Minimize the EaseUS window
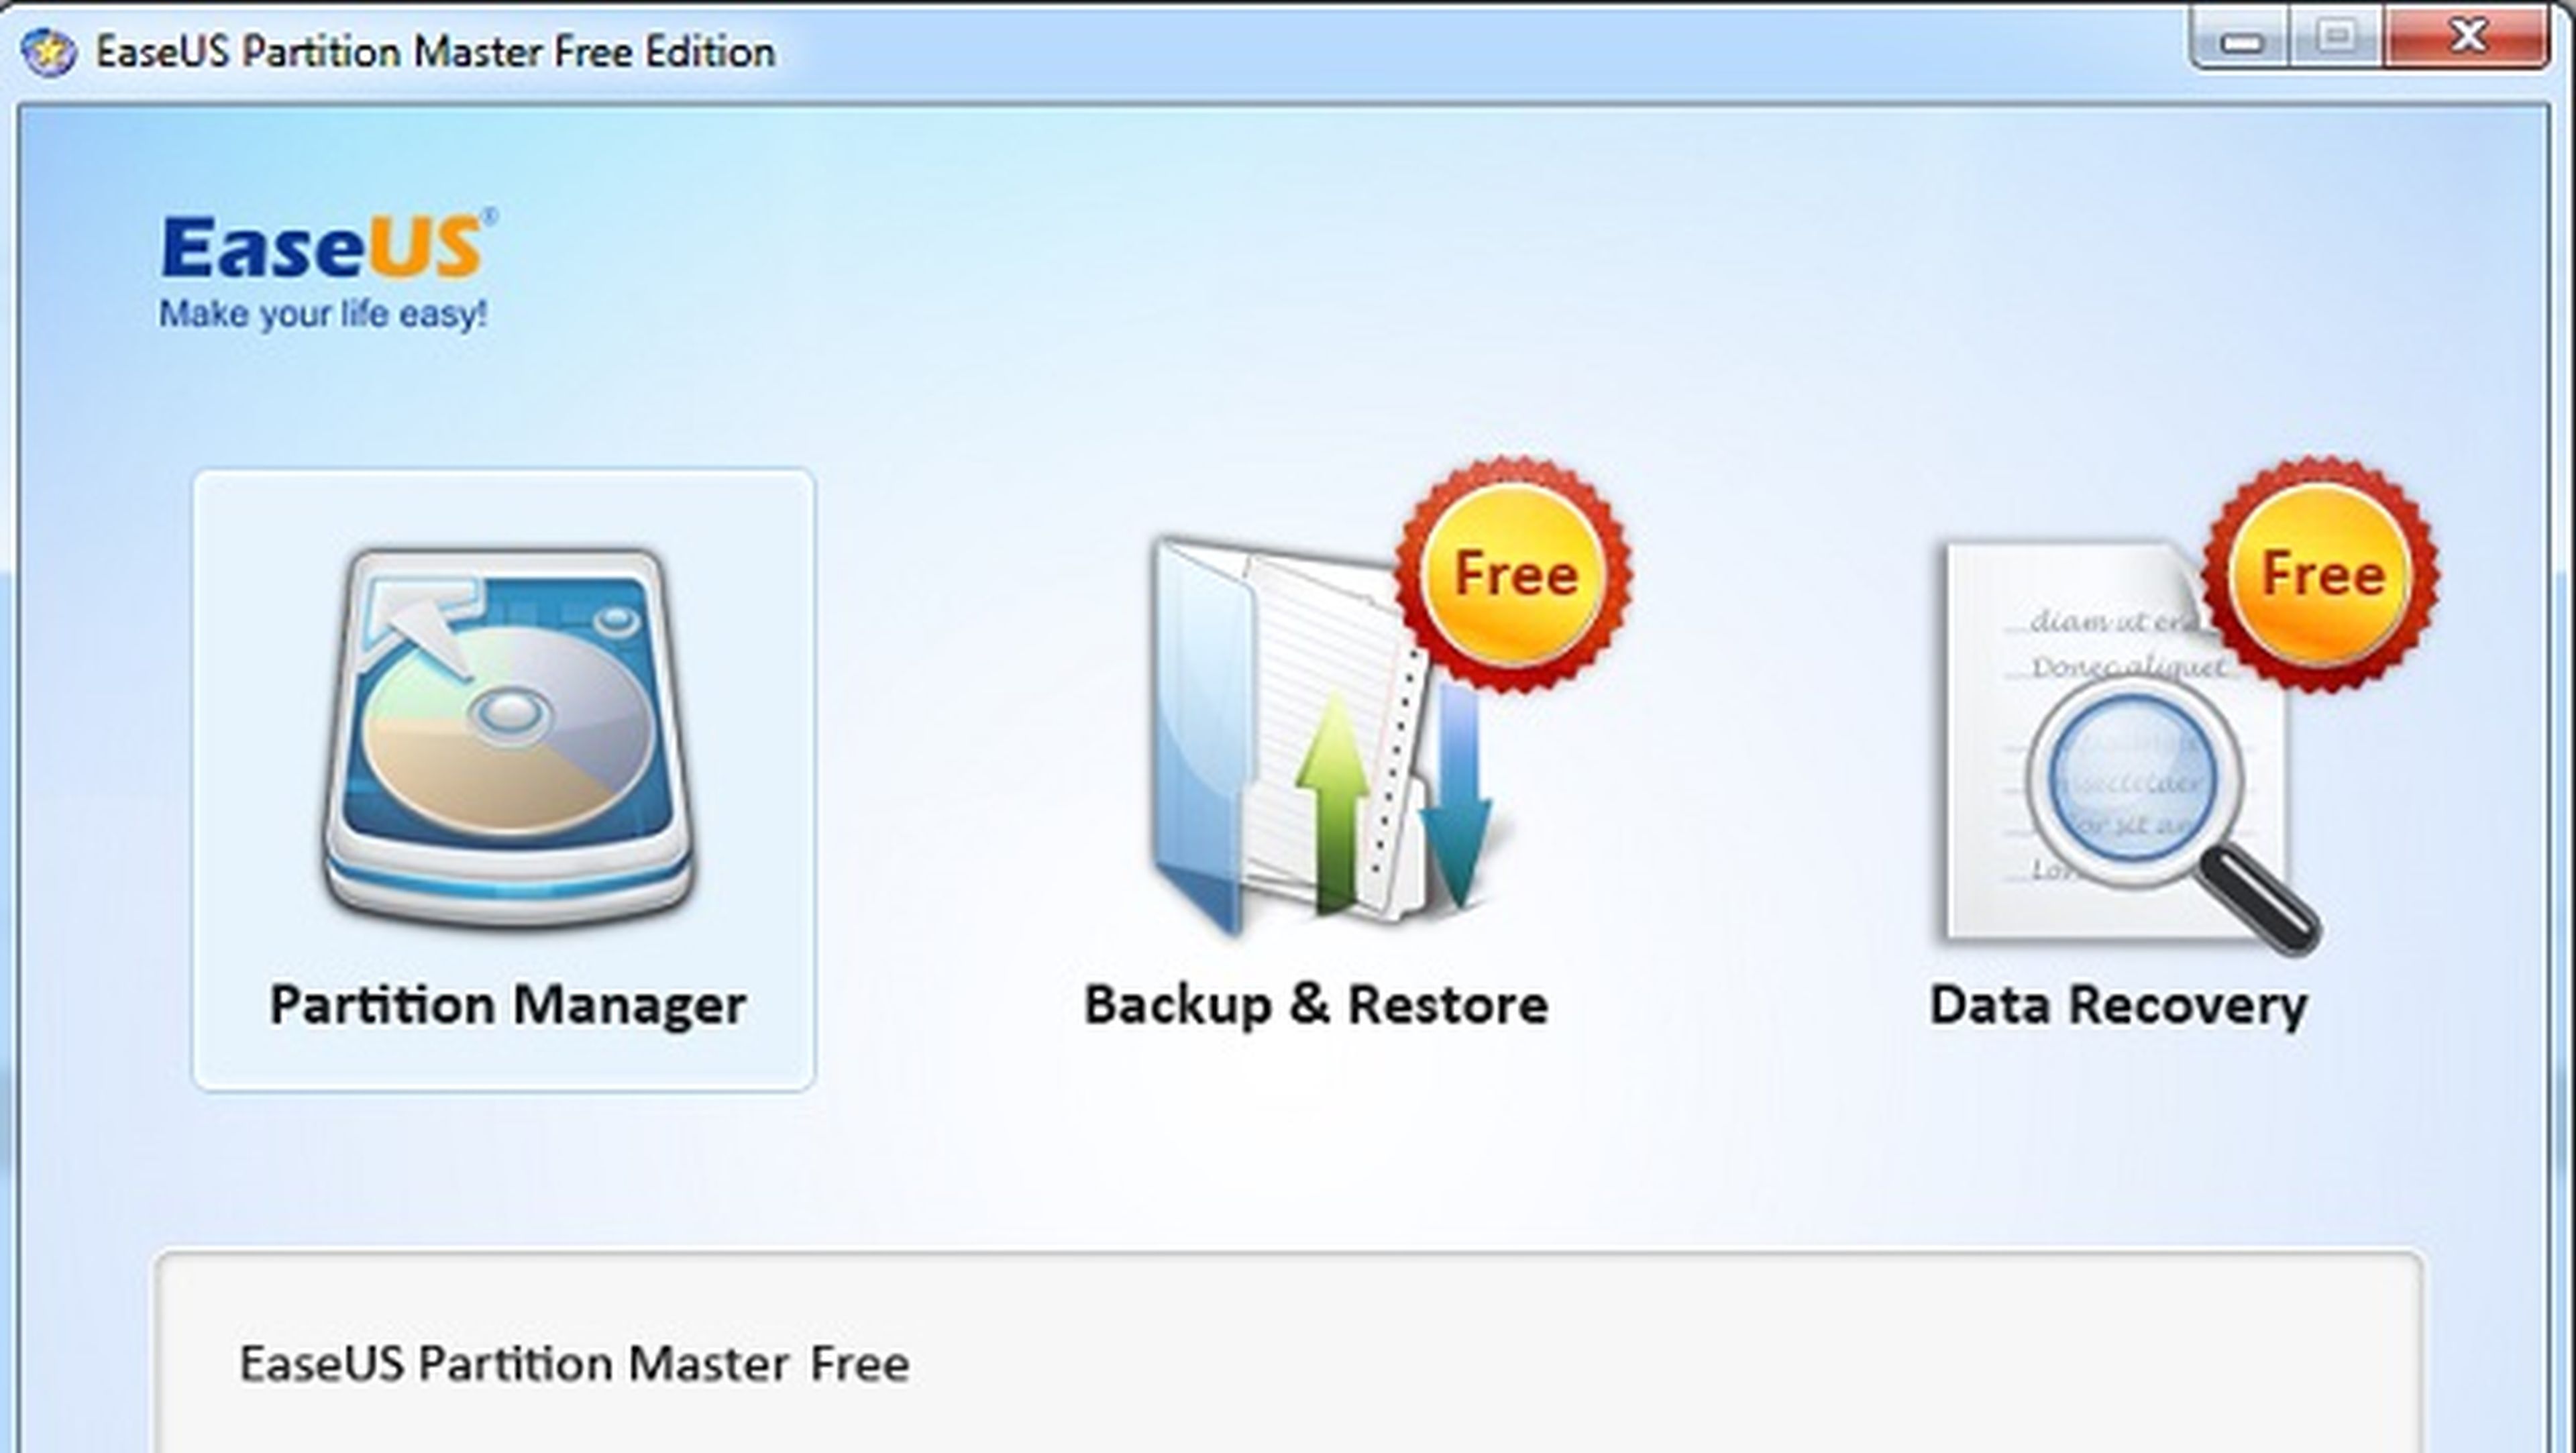Screen dimensions: 2576x1453 pyautogui.click(x=2240, y=38)
